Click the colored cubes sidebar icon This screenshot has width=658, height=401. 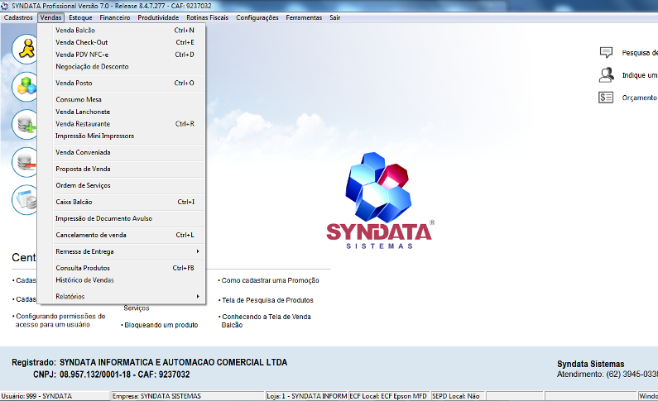[25, 86]
